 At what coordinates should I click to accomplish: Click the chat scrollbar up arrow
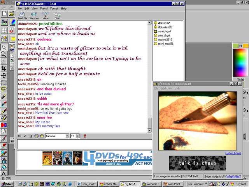[149, 23]
